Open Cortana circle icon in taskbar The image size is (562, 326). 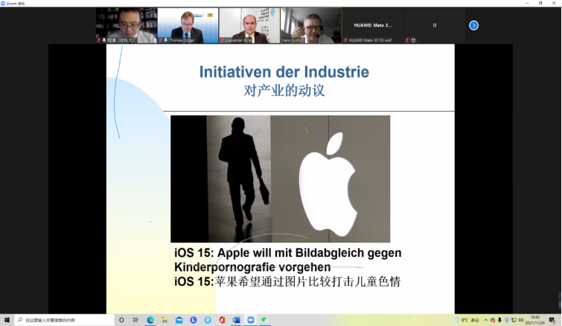(121, 320)
